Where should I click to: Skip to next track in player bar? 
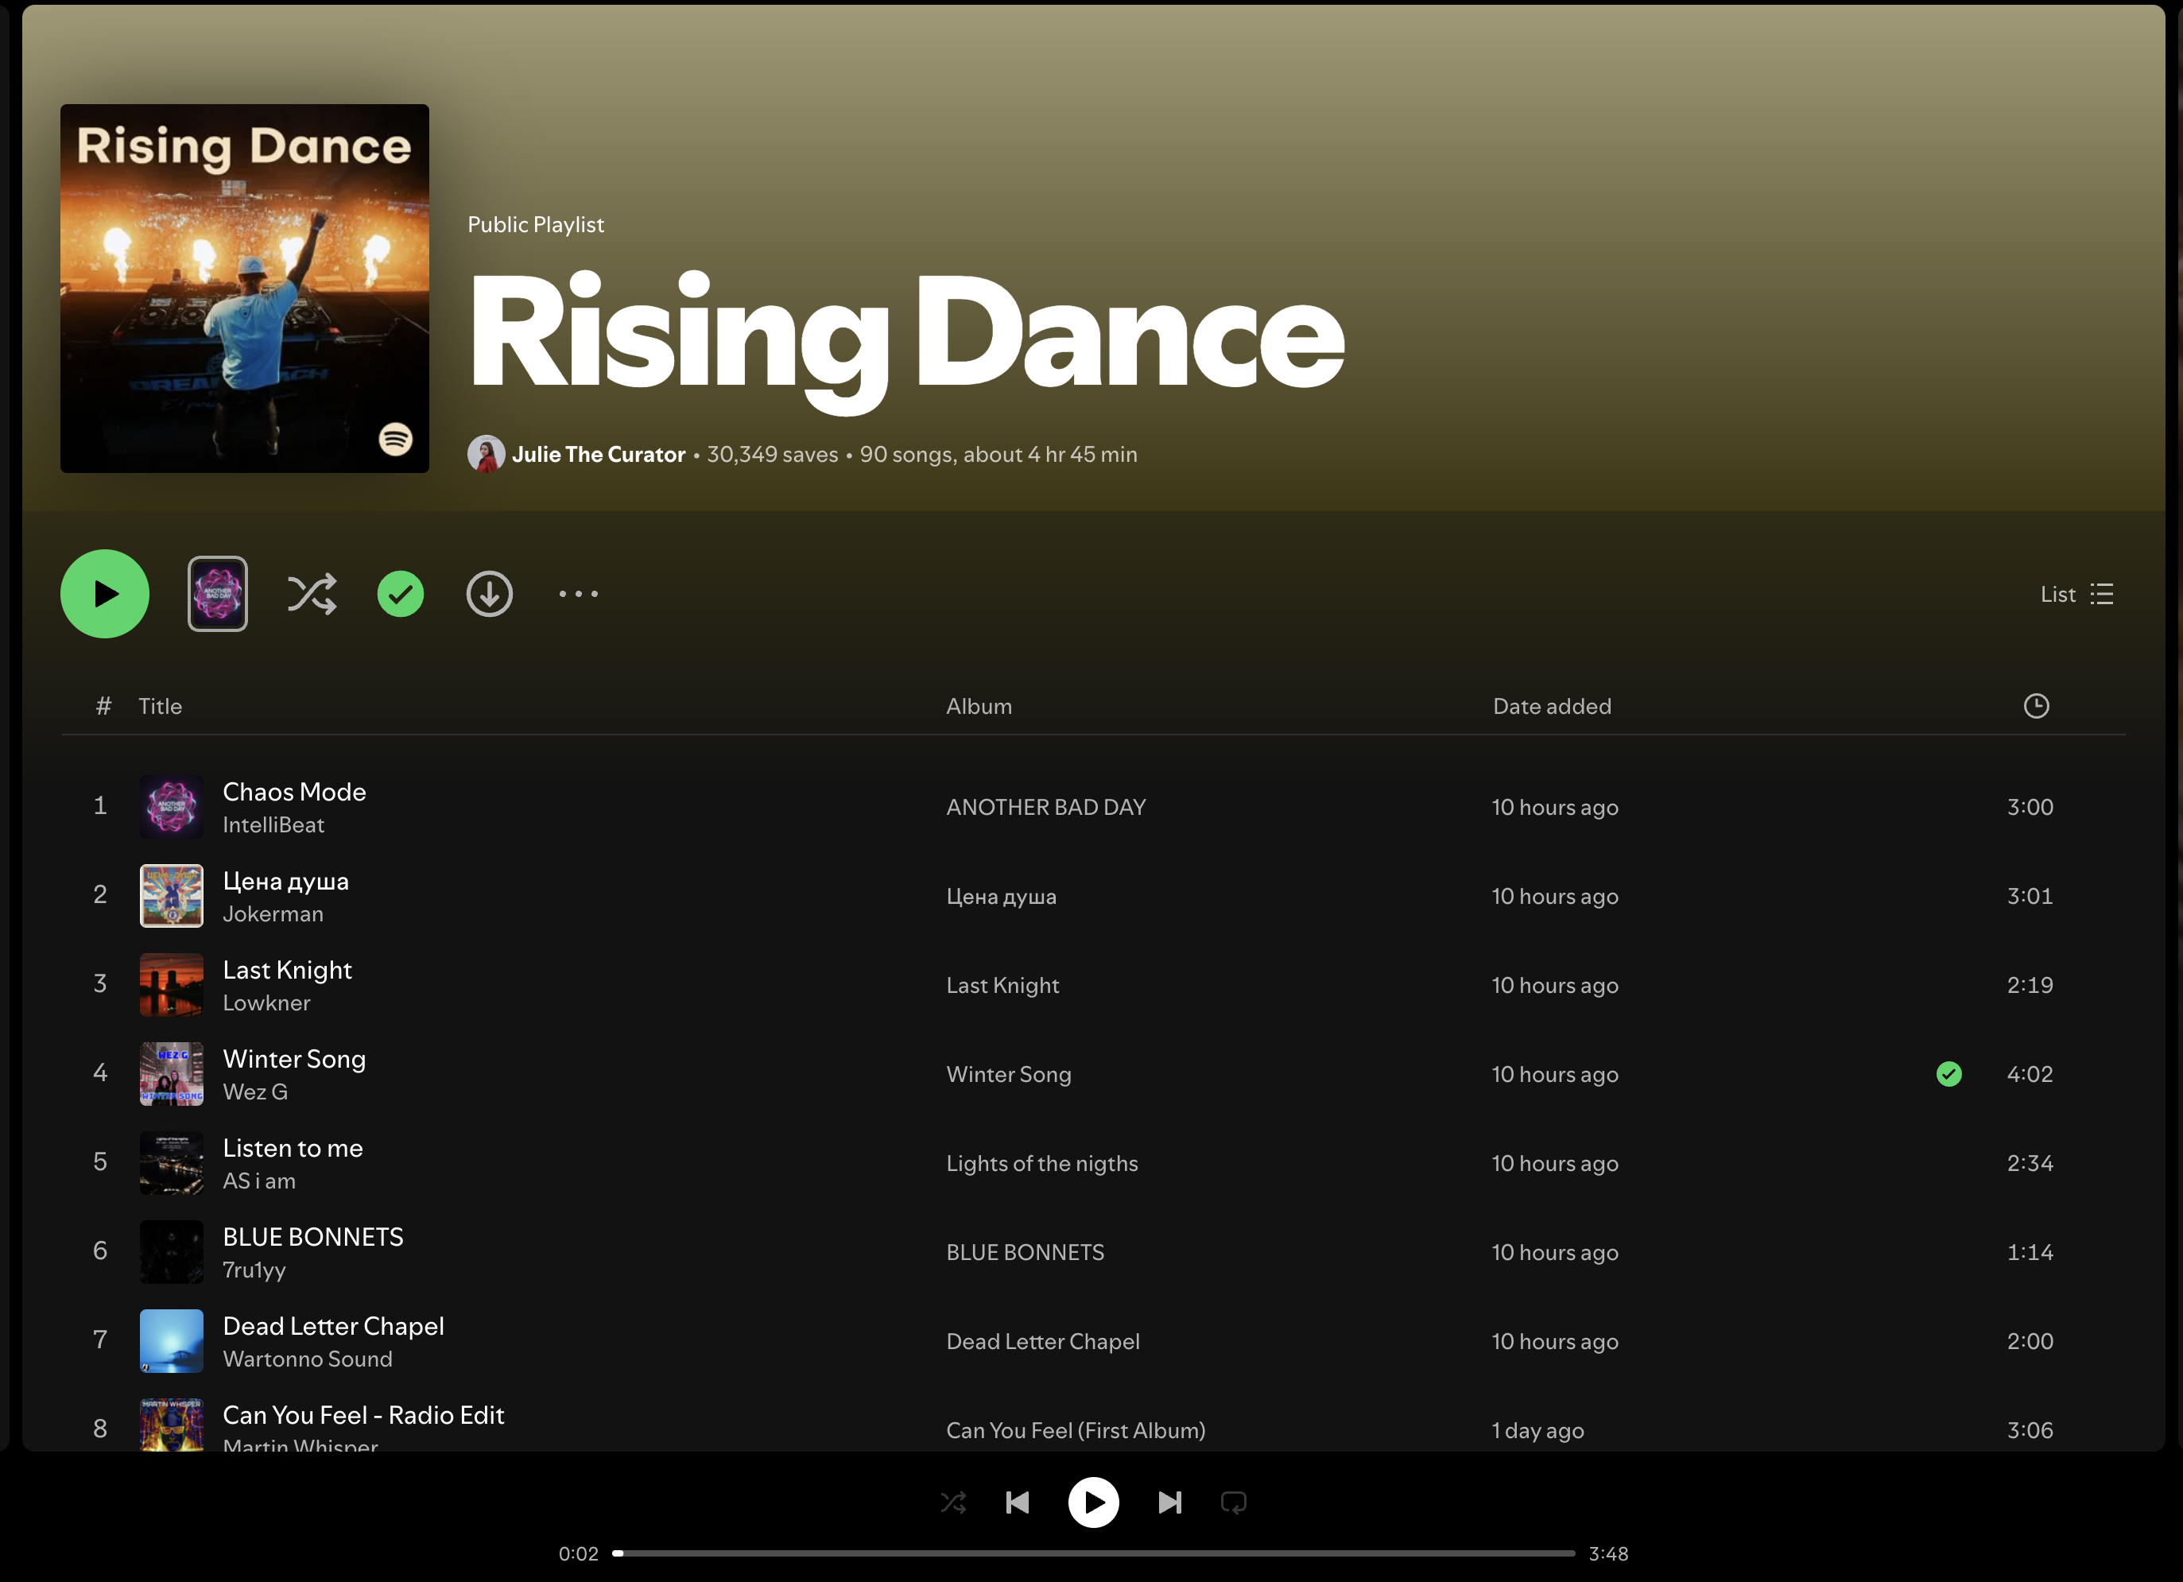click(1169, 1503)
